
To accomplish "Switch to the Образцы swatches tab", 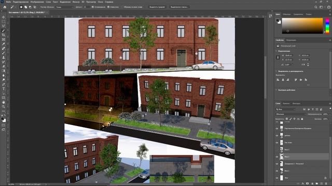I will (x=287, y=14).
